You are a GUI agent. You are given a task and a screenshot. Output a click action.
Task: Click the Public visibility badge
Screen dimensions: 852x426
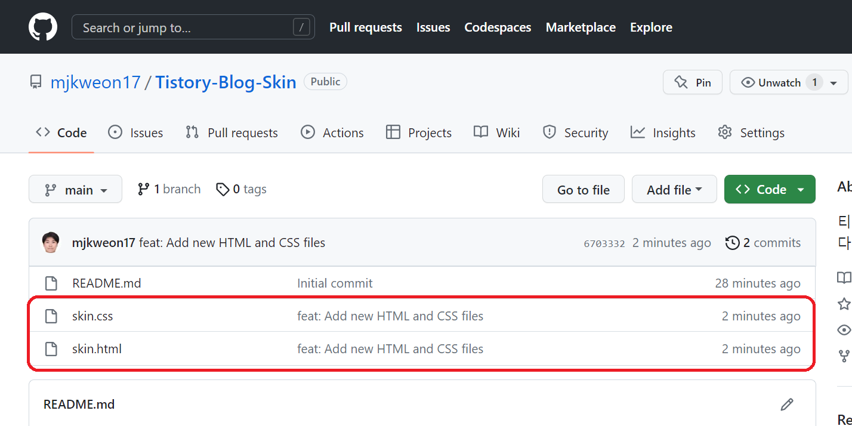tap(325, 82)
